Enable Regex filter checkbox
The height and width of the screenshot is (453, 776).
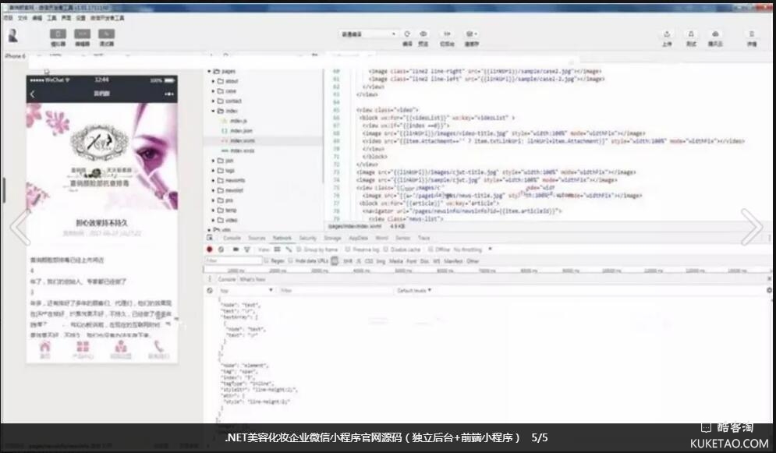click(267, 261)
